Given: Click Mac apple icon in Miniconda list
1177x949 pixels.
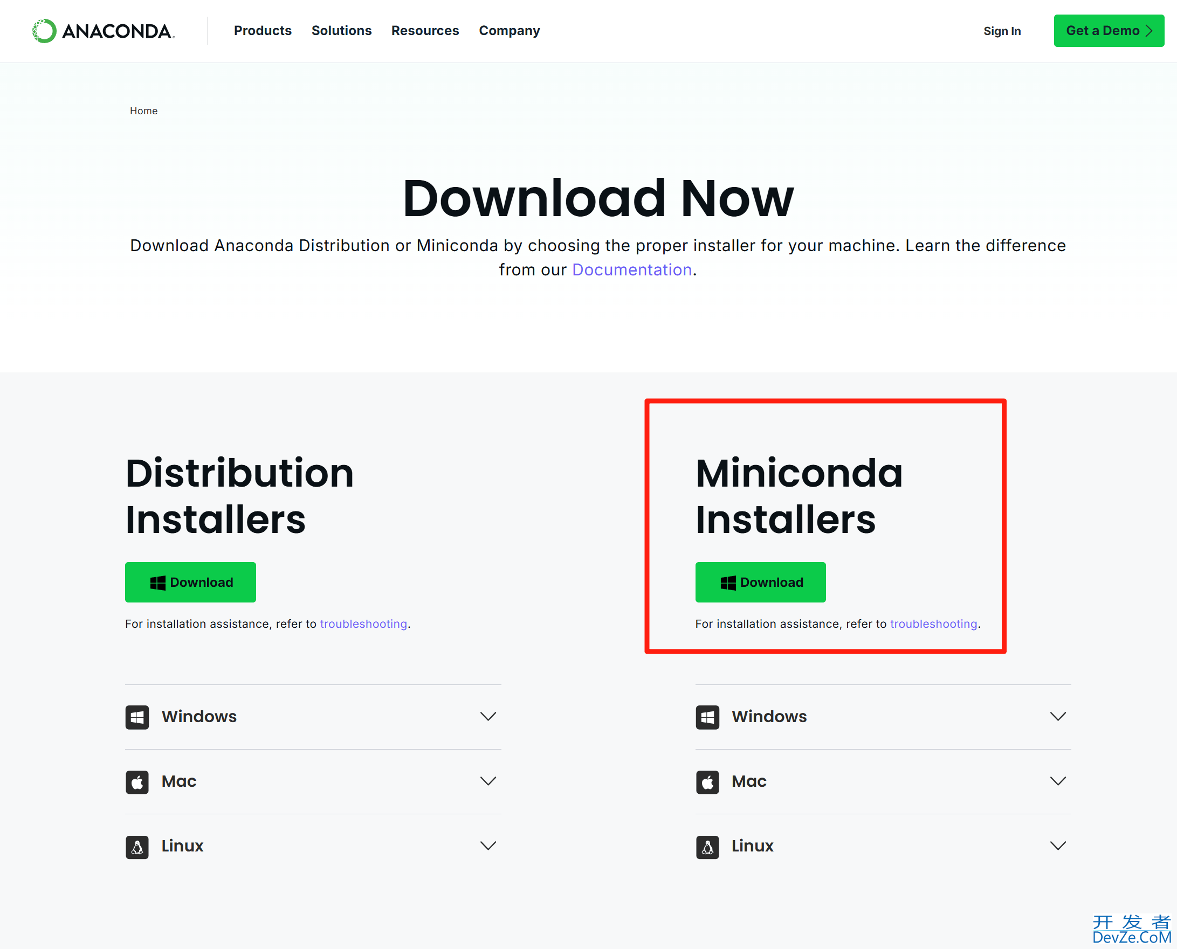Looking at the screenshot, I should click(707, 782).
